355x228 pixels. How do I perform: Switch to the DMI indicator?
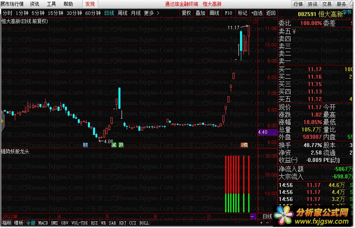pos(55,223)
